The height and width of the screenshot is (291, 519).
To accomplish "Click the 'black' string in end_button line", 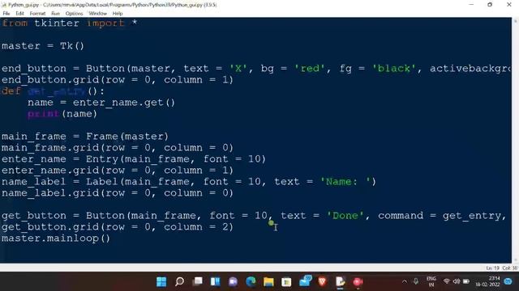I will 393,69.
